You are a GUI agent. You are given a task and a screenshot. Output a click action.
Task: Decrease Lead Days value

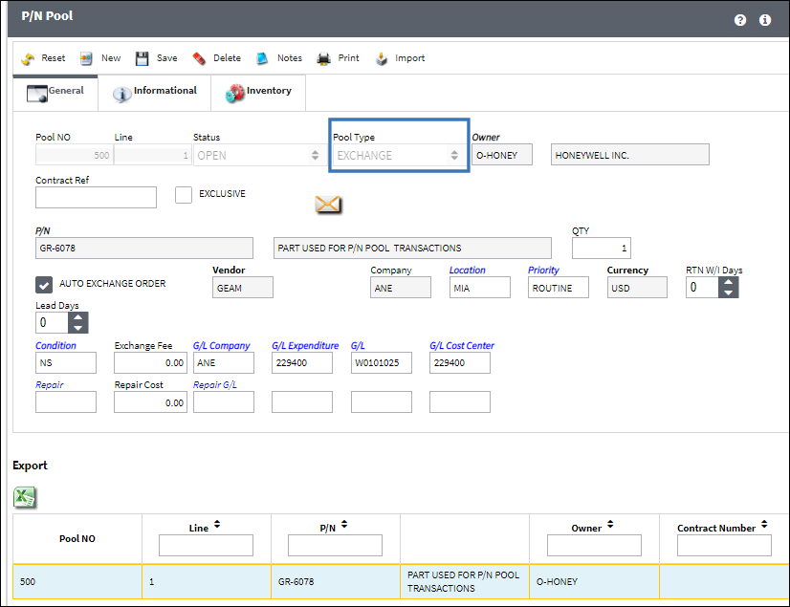tap(78, 328)
